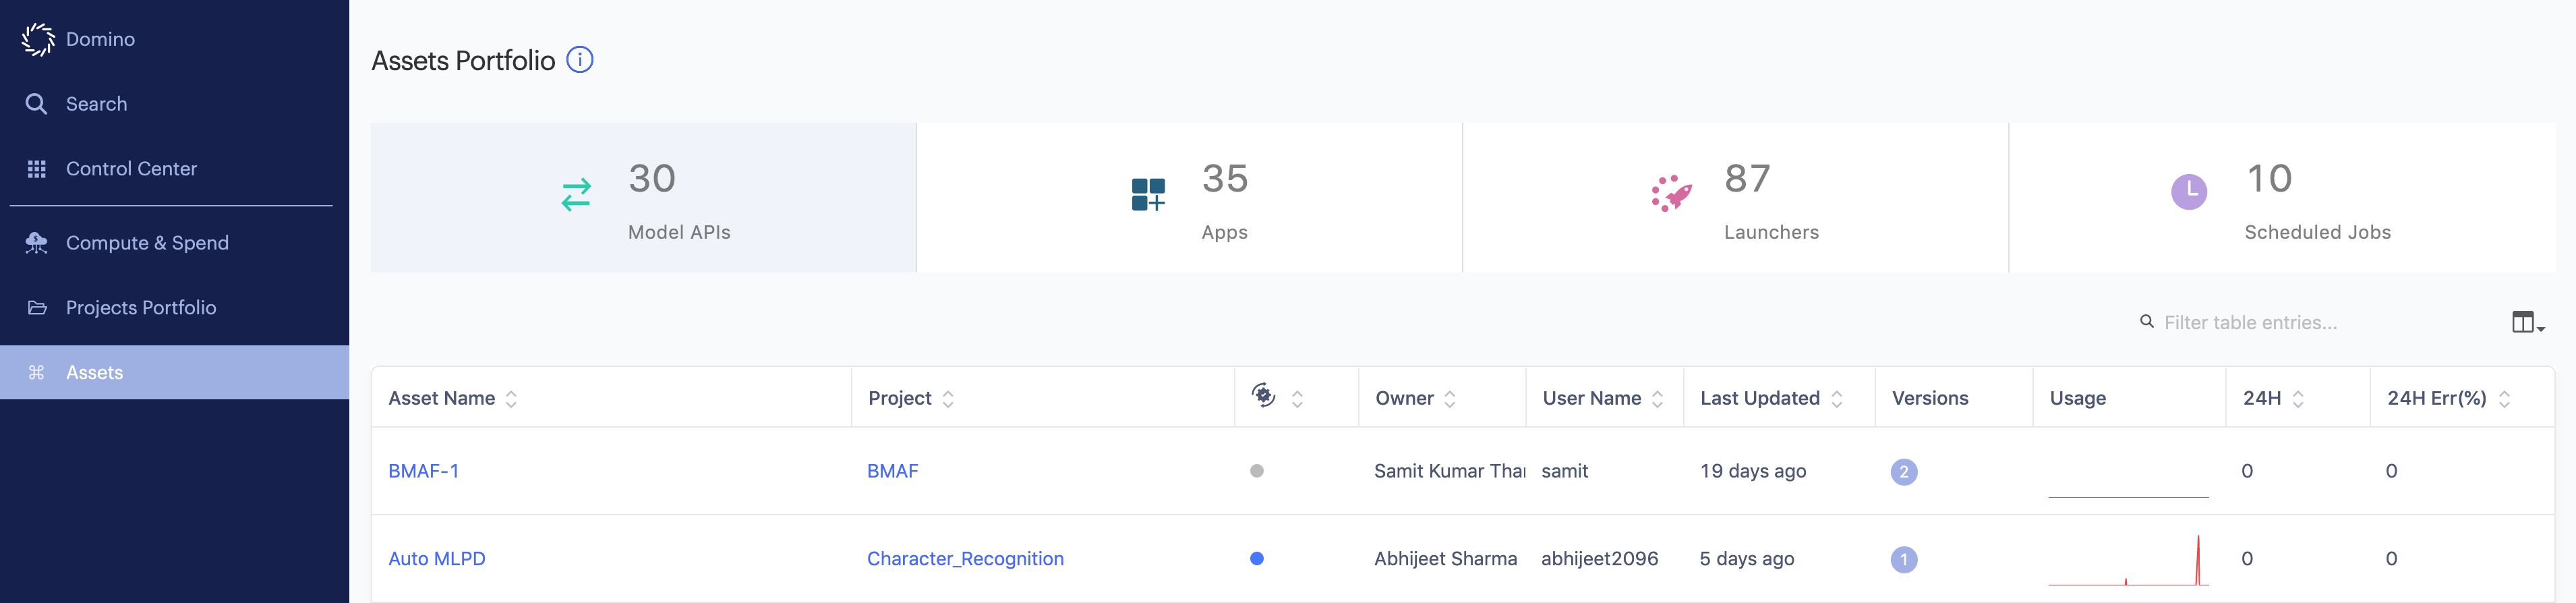Click user name abhijeet2096
This screenshot has height=603, width=2576.
pos(1599,559)
